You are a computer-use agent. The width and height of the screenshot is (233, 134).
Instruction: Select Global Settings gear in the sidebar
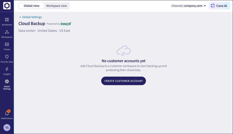(x=7, y=84)
